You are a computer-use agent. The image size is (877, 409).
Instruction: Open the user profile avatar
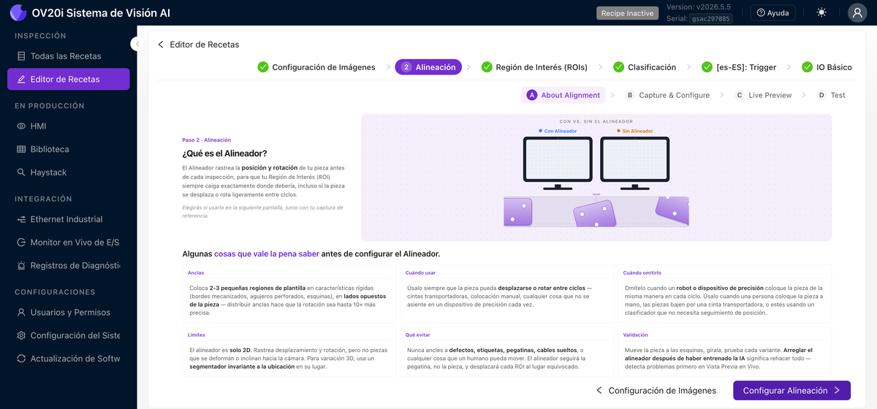click(857, 12)
